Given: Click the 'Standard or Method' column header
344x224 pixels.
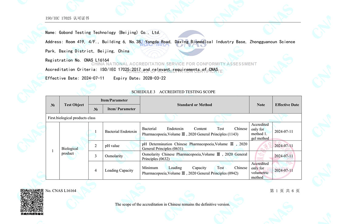Looking at the screenshot, I should [194, 105].
